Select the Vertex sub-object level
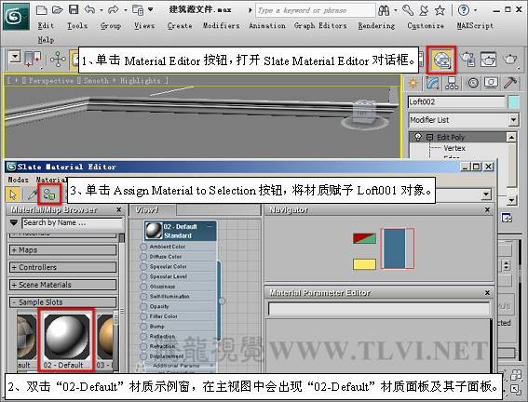This screenshot has width=528, height=402. coord(454,148)
